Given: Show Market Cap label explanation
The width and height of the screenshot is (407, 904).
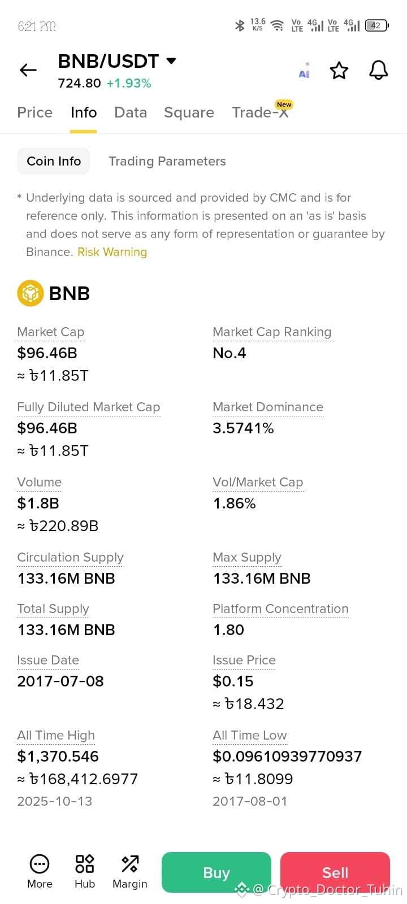Looking at the screenshot, I should point(51,332).
